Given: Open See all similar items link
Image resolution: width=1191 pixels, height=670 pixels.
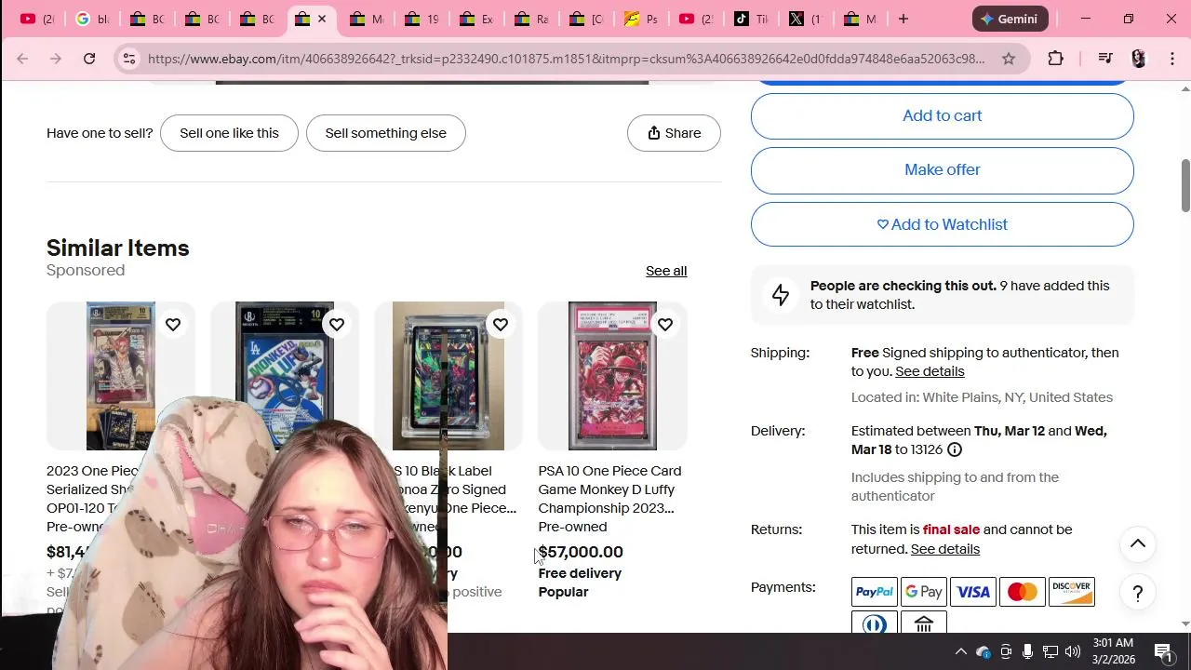Looking at the screenshot, I should pyautogui.click(x=666, y=271).
